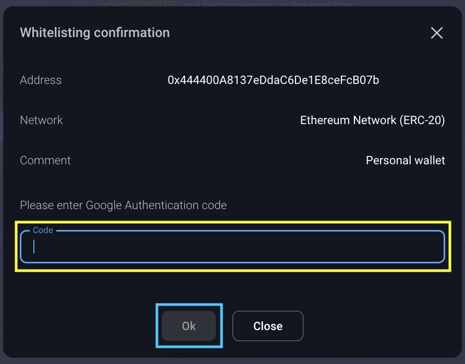
Task: Click the word Google in the prompt
Action: [x=103, y=205]
